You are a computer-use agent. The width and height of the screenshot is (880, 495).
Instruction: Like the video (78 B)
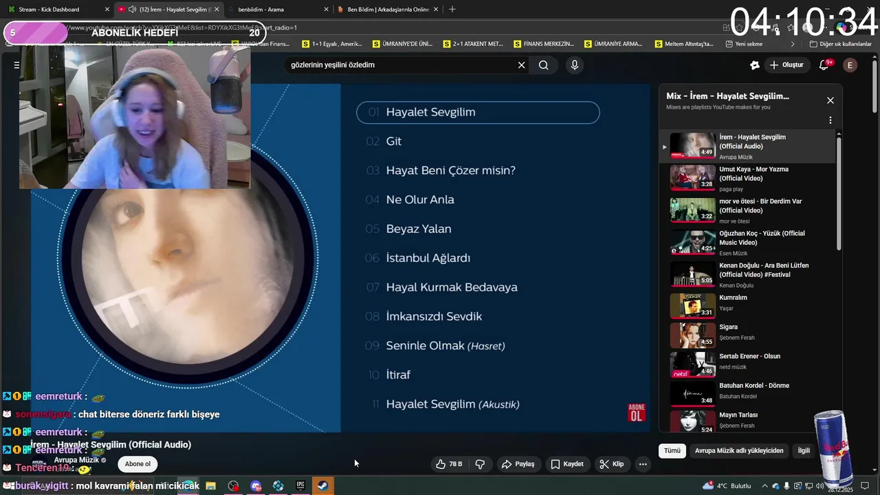[x=449, y=464]
